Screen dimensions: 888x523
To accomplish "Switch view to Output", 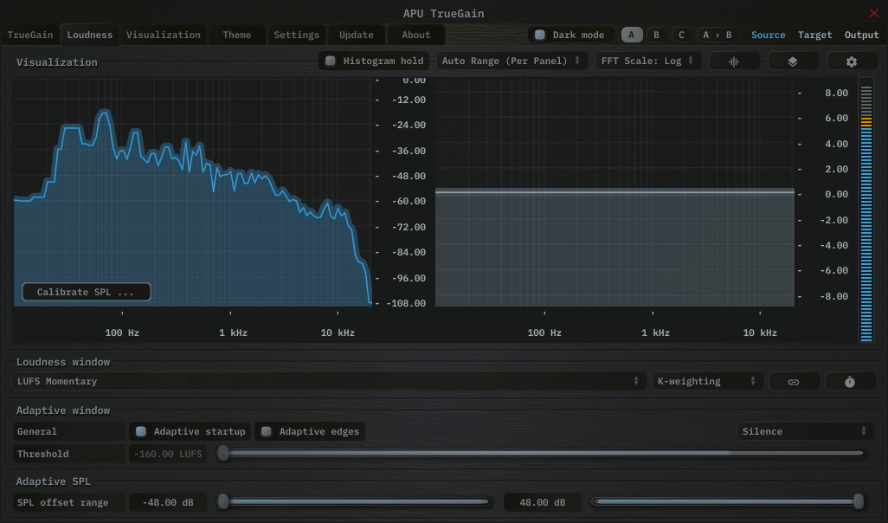I will click(861, 36).
